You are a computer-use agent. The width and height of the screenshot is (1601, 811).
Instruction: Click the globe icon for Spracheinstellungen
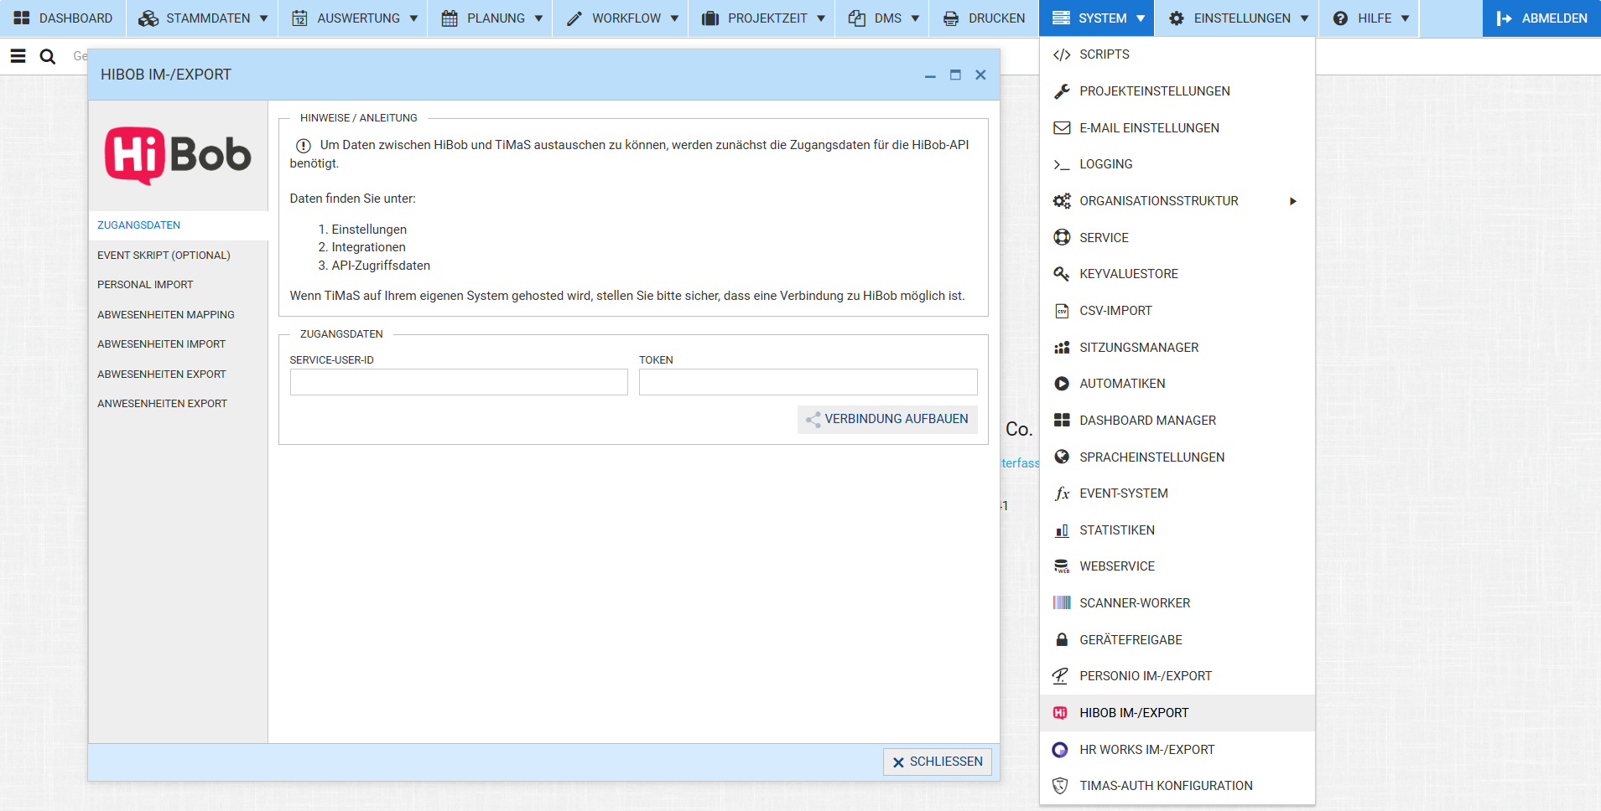coord(1062,457)
